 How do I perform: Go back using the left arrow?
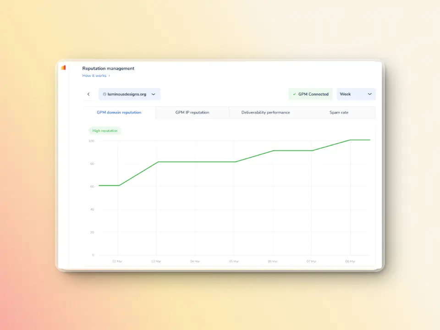click(x=88, y=94)
